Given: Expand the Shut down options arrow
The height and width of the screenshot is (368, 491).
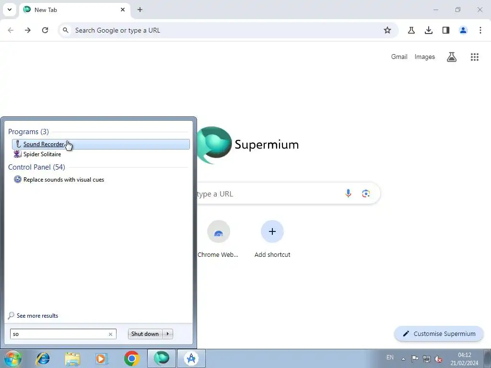Looking at the screenshot, I should 168,334.
